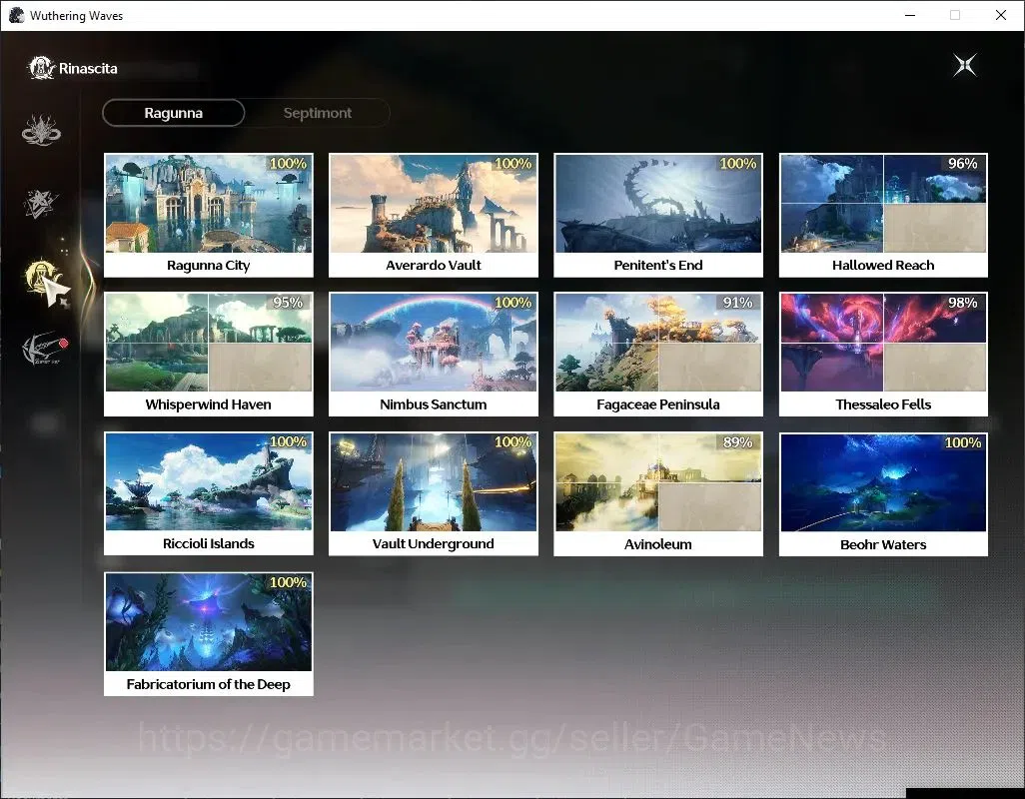Screen dimensions: 1025x799
Task: Click the Thessaleo Fells label text
Action: 883,403
